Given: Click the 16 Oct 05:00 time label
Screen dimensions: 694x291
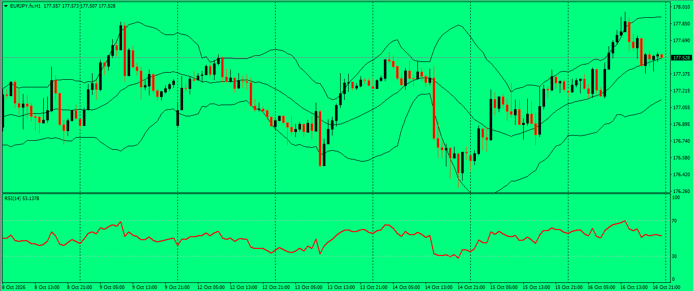Looking at the screenshot, I should coord(600,287).
